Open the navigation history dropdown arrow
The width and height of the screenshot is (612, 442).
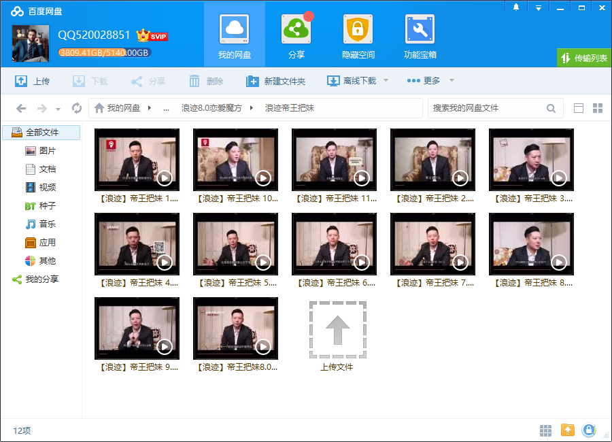[x=58, y=109]
